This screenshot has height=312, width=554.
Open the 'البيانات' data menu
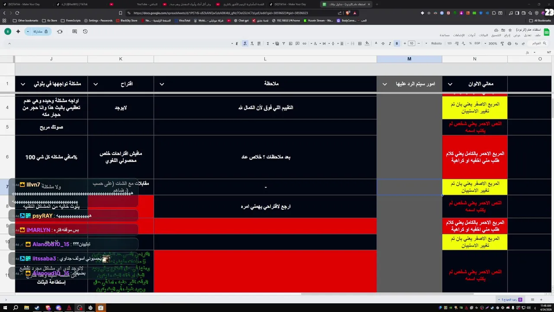pyautogui.click(x=483, y=35)
